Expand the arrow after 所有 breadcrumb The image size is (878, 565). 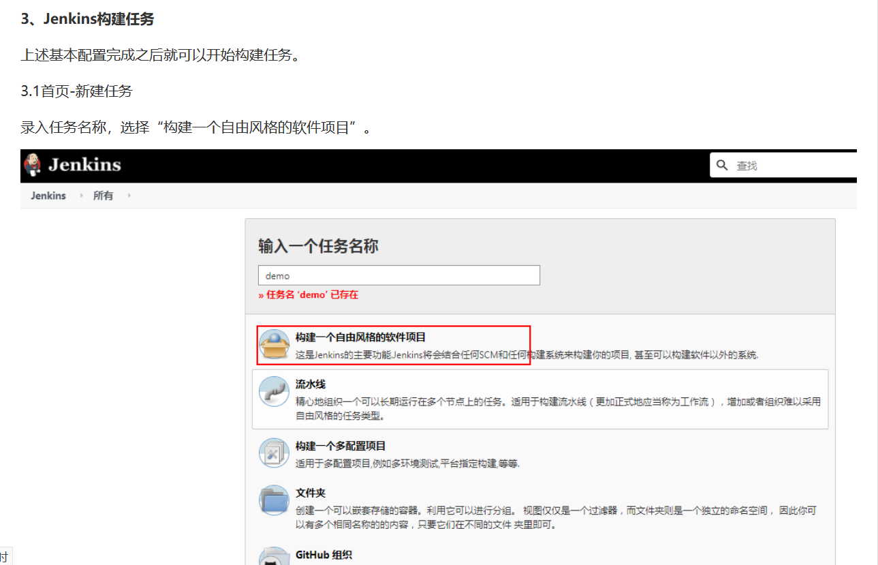(x=129, y=196)
